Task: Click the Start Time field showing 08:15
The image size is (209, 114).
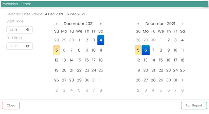Action: click(19, 30)
